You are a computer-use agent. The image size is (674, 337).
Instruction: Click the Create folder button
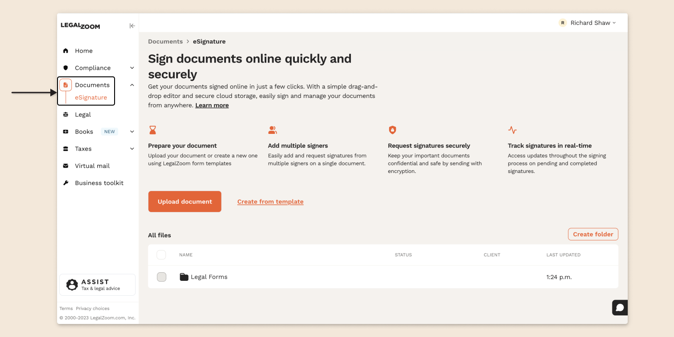[x=593, y=234]
